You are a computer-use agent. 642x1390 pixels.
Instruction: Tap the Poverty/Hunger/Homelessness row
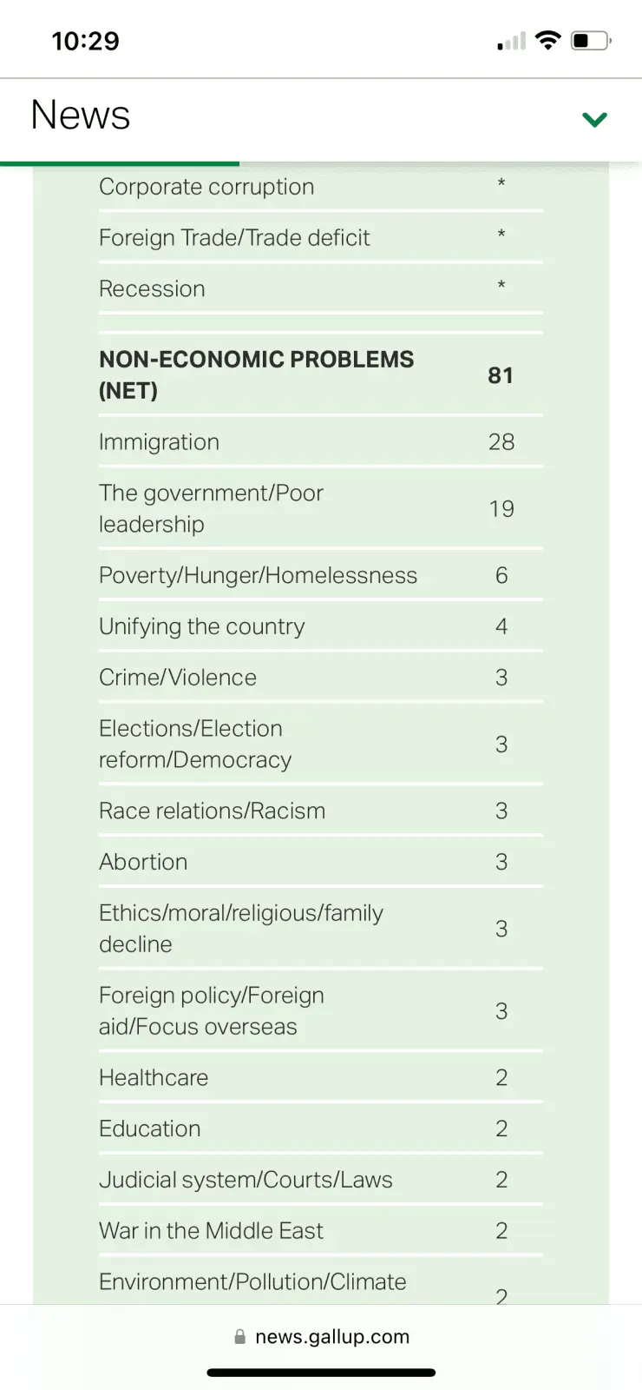click(x=258, y=576)
